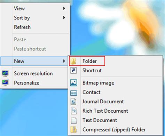
Task: Click the Screen resolution monitor icon
Action: coord(5,73)
